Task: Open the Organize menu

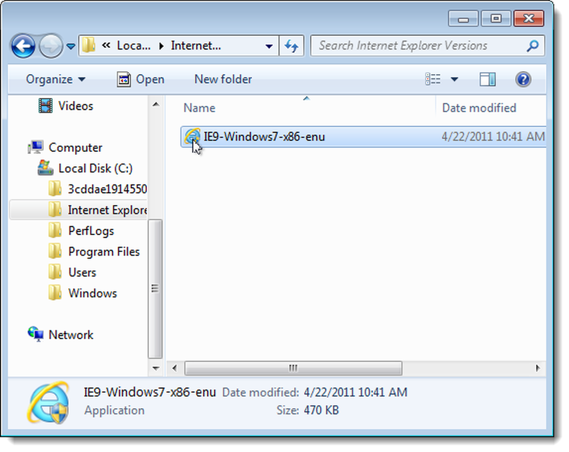Action: [56, 79]
